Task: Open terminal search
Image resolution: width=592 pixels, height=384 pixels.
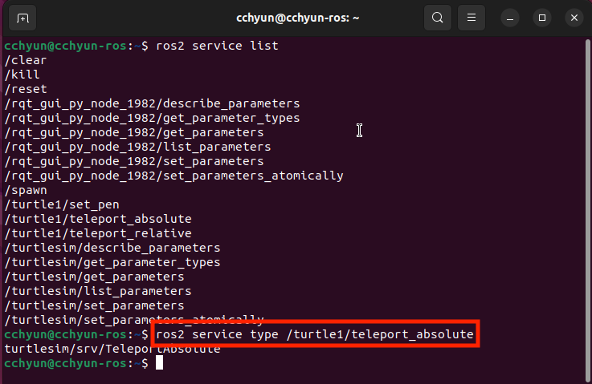Action: 438,18
